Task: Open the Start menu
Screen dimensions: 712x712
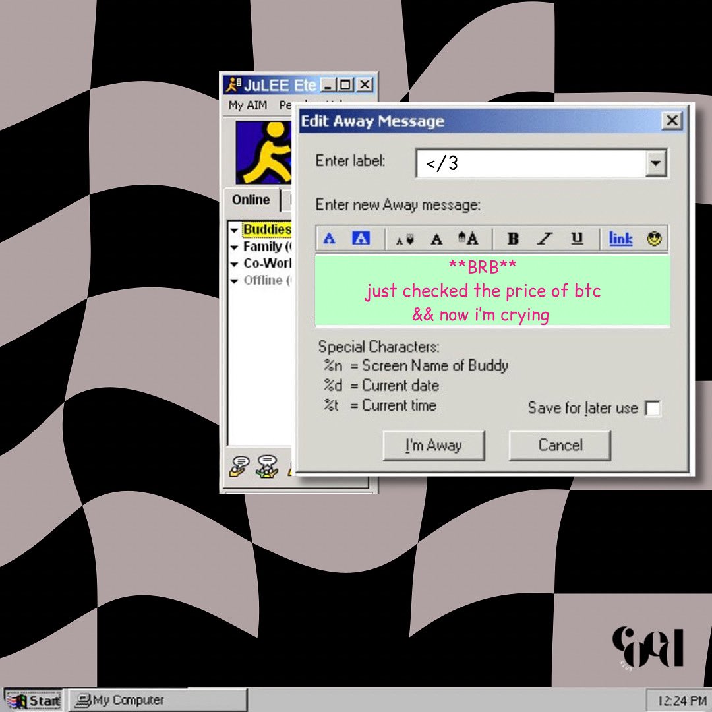Action: point(33,700)
